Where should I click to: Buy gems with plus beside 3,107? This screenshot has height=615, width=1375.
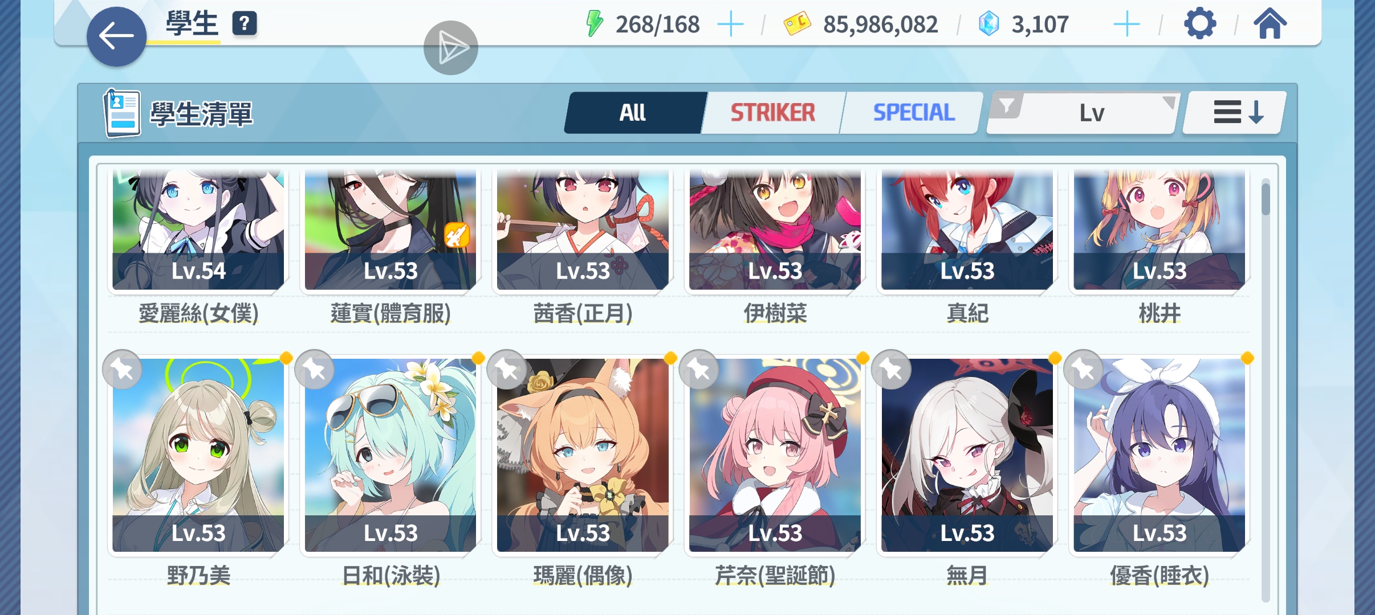(x=1126, y=24)
